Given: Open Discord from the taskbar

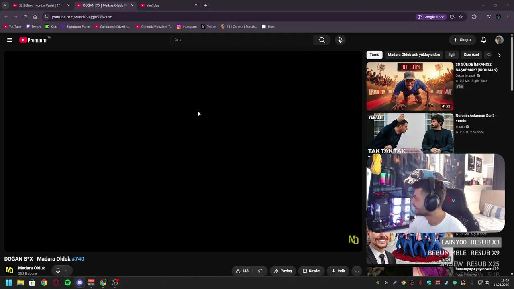Looking at the screenshot, I should pos(80,283).
